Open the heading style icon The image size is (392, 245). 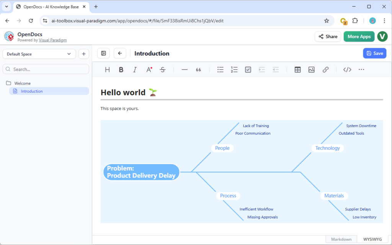pyautogui.click(x=107, y=69)
